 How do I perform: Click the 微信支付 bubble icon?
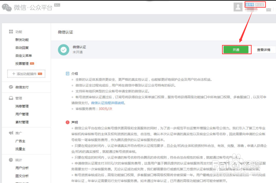tap(11, 87)
